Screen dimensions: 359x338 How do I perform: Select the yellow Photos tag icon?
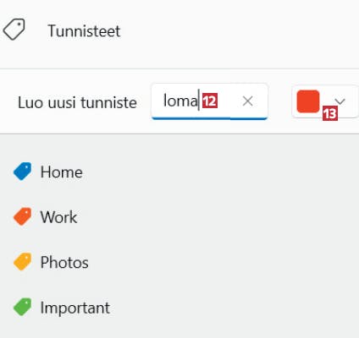(23, 262)
